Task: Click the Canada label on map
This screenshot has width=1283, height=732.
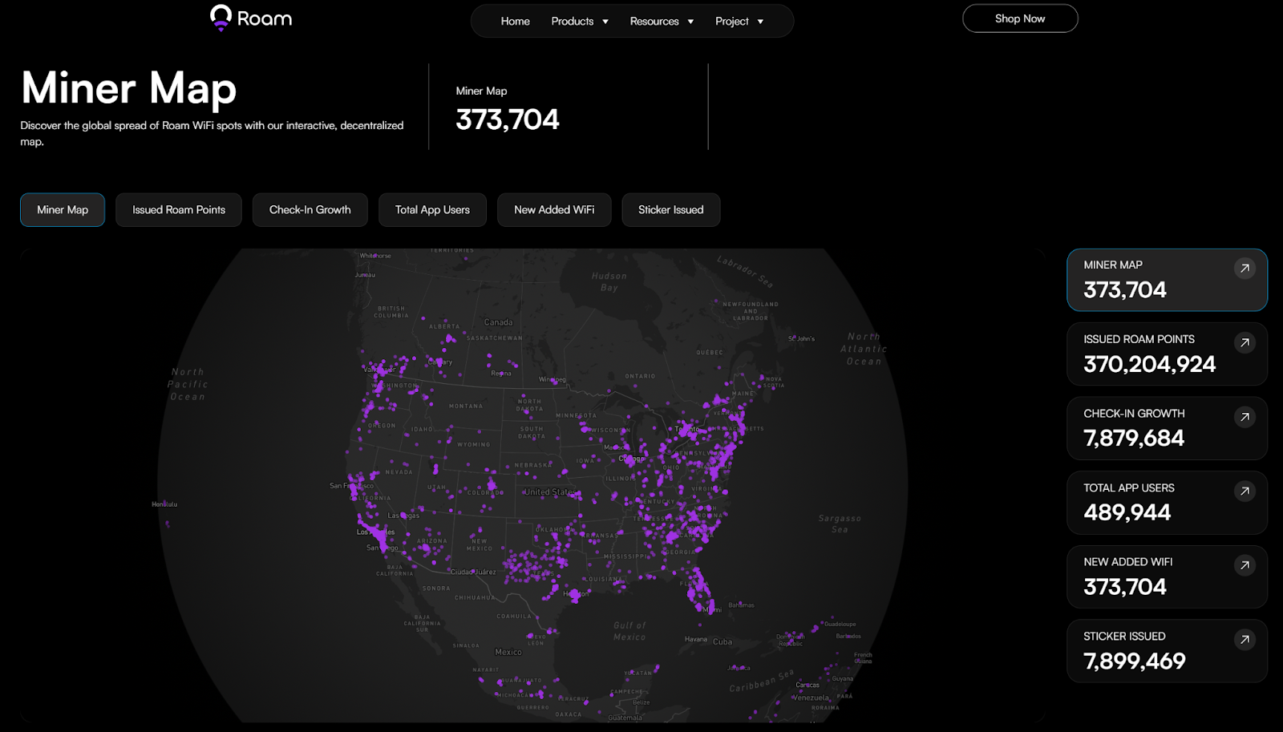Action: pyautogui.click(x=498, y=322)
